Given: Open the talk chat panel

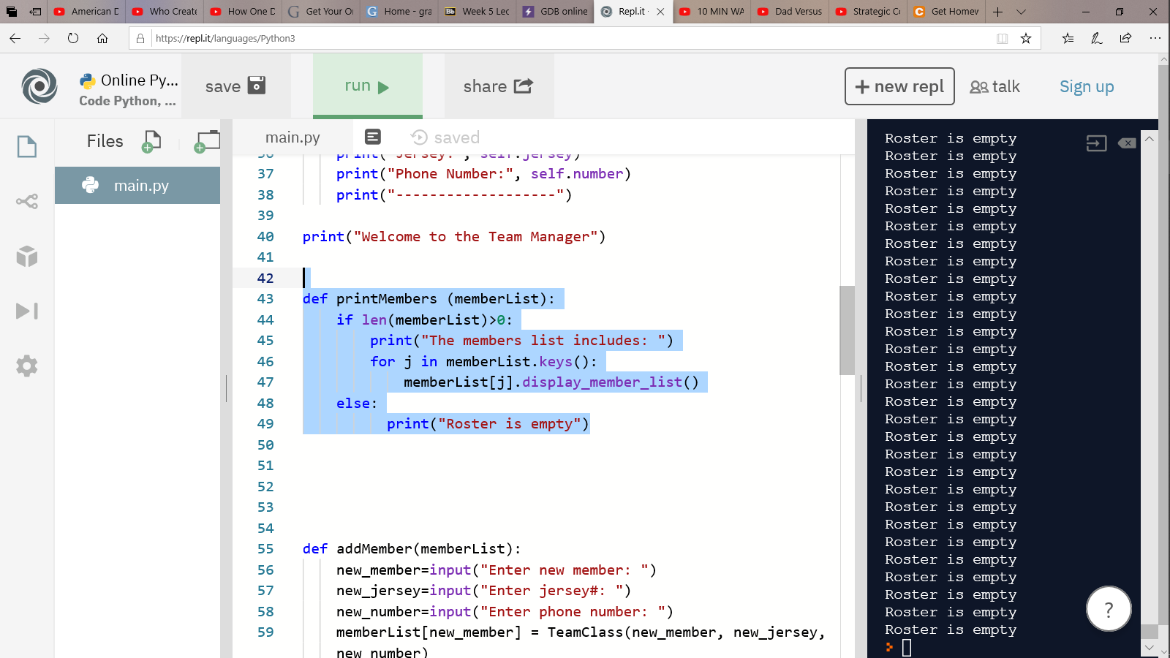Looking at the screenshot, I should pyautogui.click(x=996, y=86).
